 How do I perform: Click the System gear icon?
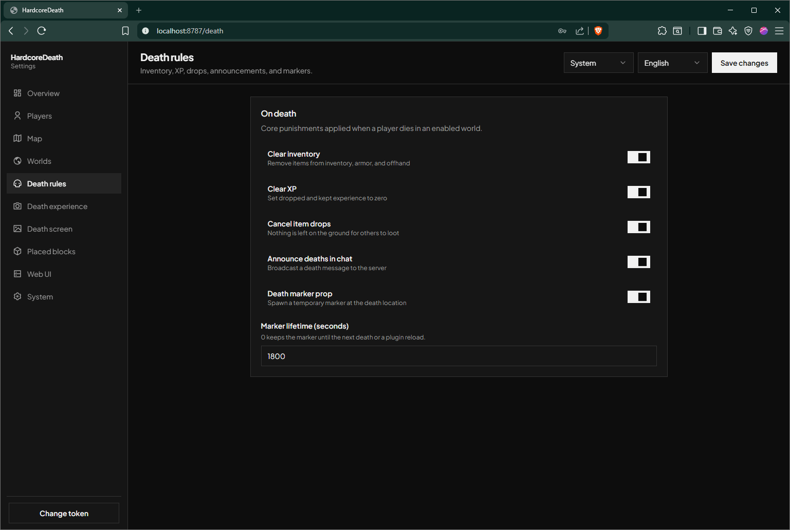tap(17, 296)
